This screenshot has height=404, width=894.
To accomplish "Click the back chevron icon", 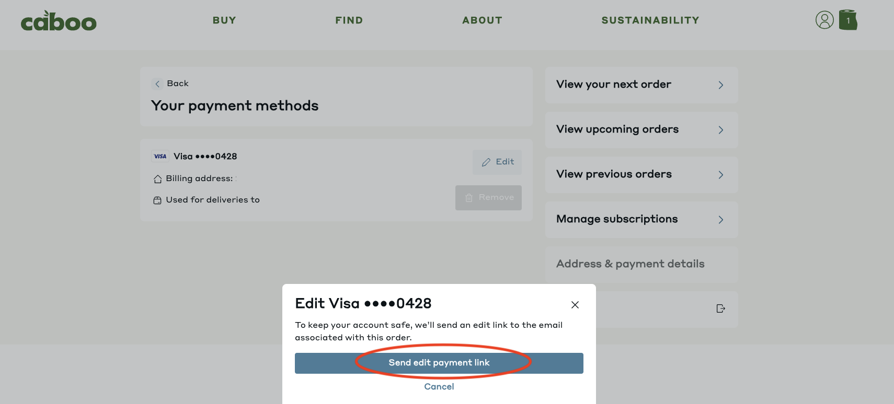I will pos(157,84).
